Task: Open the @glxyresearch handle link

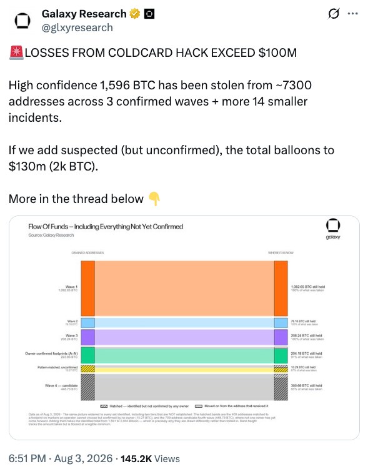Action: [x=77, y=27]
